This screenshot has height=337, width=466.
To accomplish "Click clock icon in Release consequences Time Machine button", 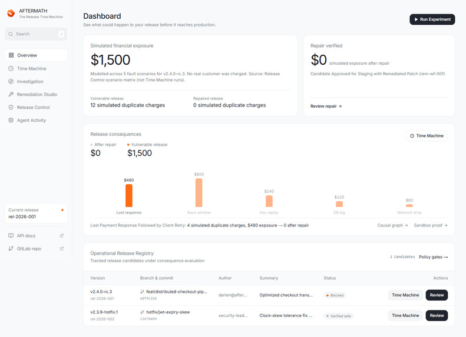I will click(412, 136).
